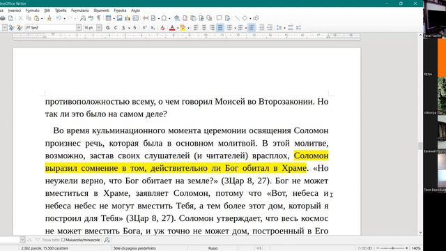The width and height of the screenshot is (446, 251).
Task: Toggle Center alignment
Action: [204, 28]
